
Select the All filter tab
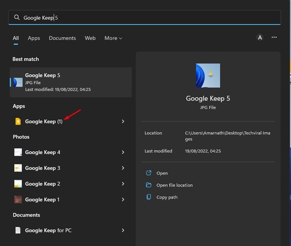[x=16, y=38]
